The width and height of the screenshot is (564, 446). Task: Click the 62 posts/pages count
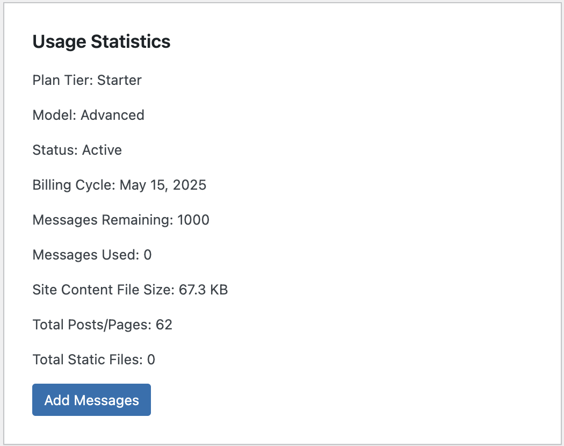pyautogui.click(x=164, y=325)
